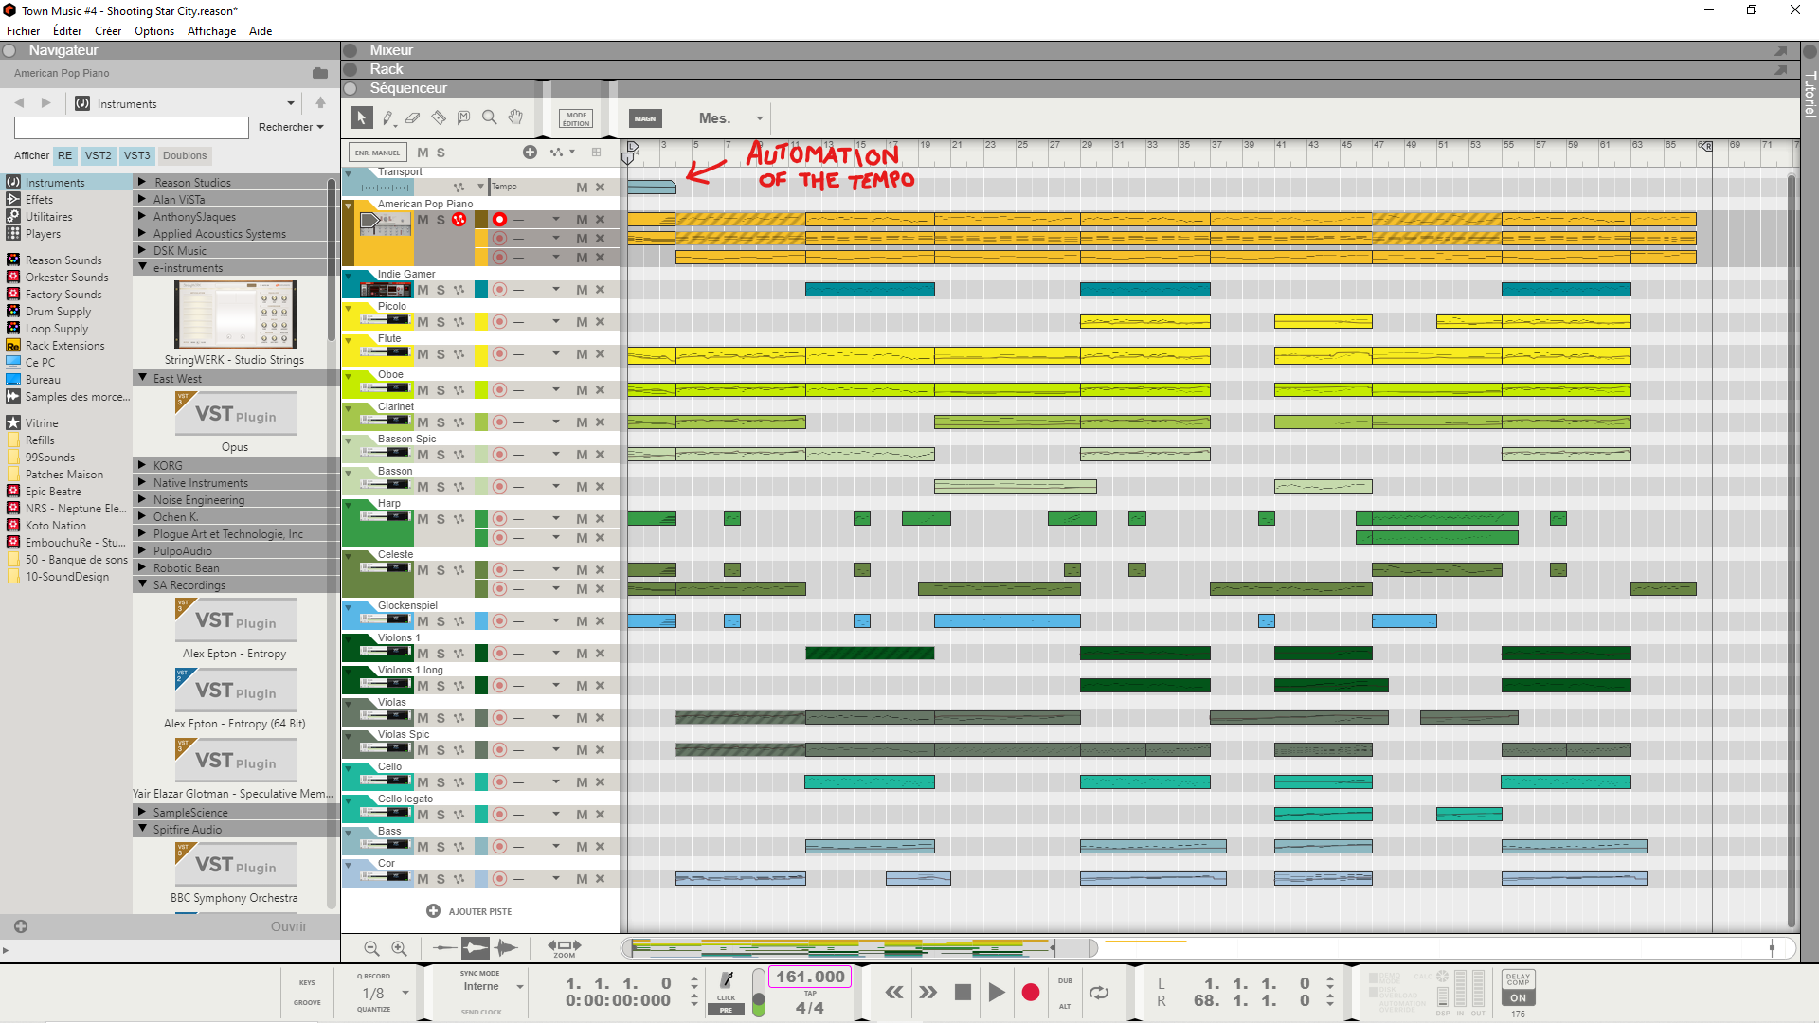Toggle the metronome Click button

point(727,982)
